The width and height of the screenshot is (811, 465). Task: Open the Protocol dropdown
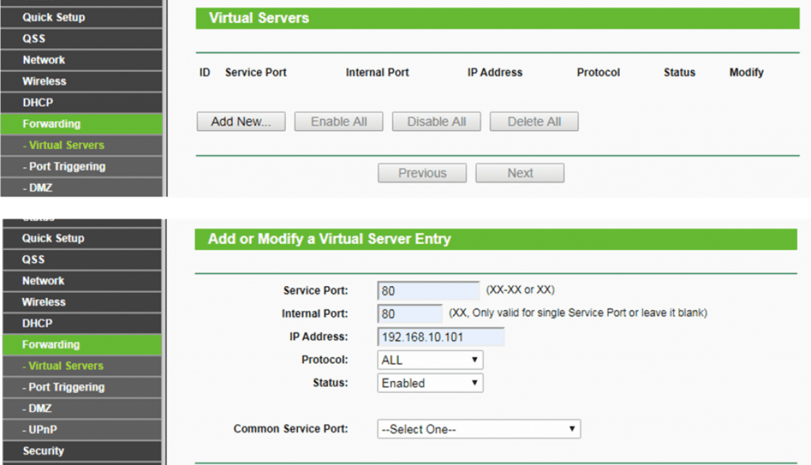(429, 359)
